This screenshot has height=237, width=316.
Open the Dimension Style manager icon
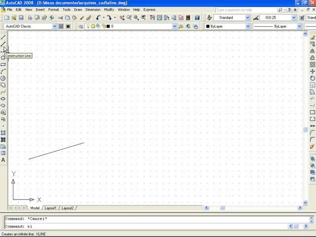pyautogui.click(x=256, y=18)
